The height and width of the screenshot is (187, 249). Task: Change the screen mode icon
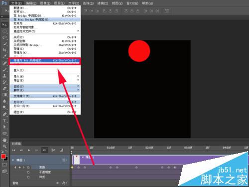pos(4,172)
